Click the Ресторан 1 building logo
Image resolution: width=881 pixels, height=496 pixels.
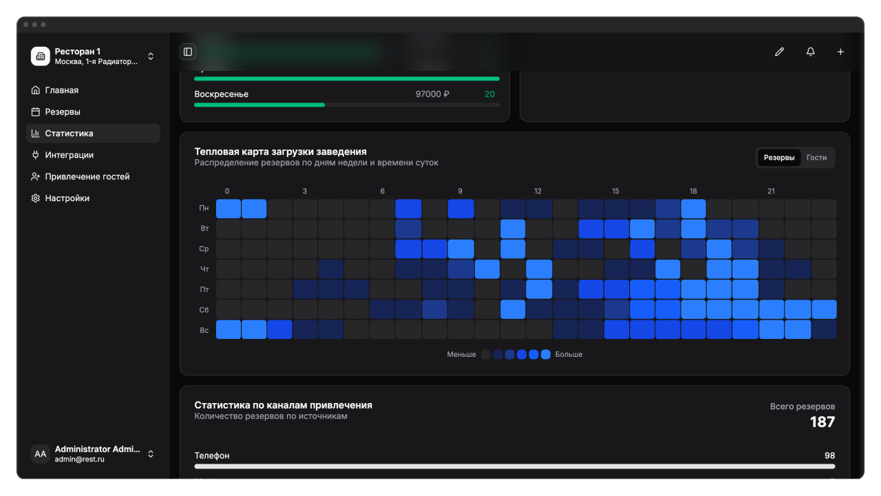[41, 56]
